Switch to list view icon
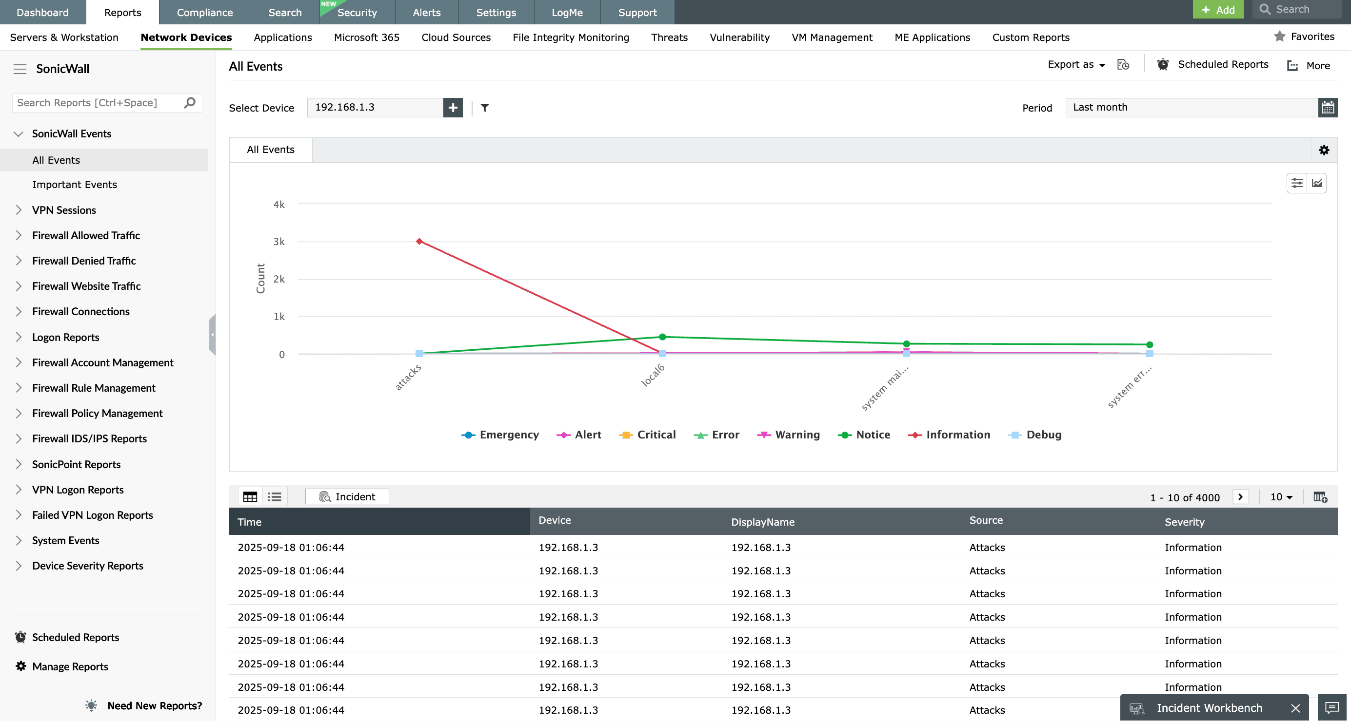Viewport: 1351px width, 721px height. point(274,497)
